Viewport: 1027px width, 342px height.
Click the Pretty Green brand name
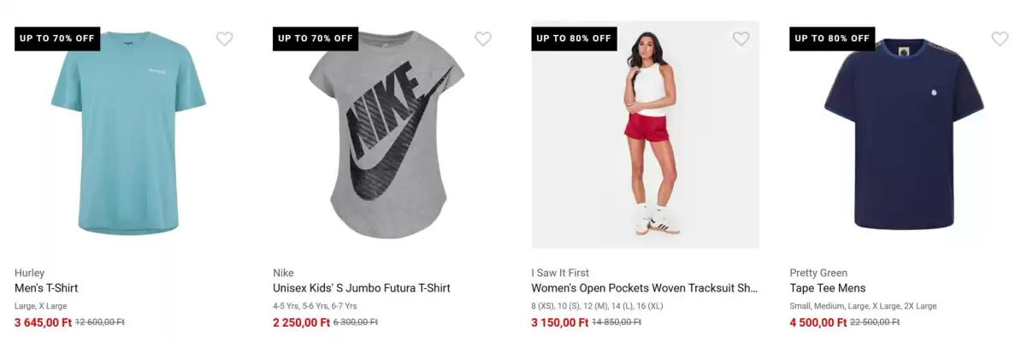coord(818,273)
